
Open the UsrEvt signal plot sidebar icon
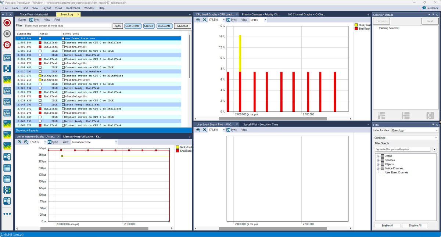click(x=7, y=91)
